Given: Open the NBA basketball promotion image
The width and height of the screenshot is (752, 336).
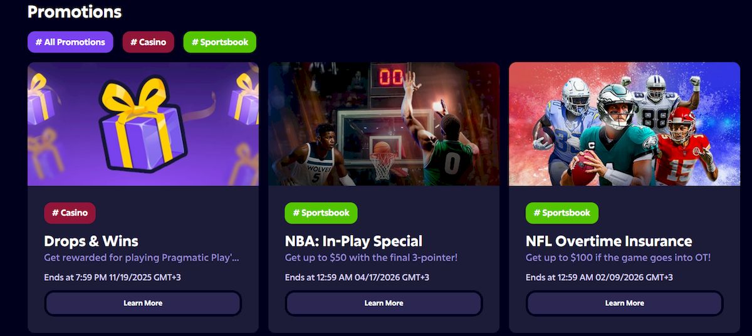Looking at the screenshot, I should point(384,124).
